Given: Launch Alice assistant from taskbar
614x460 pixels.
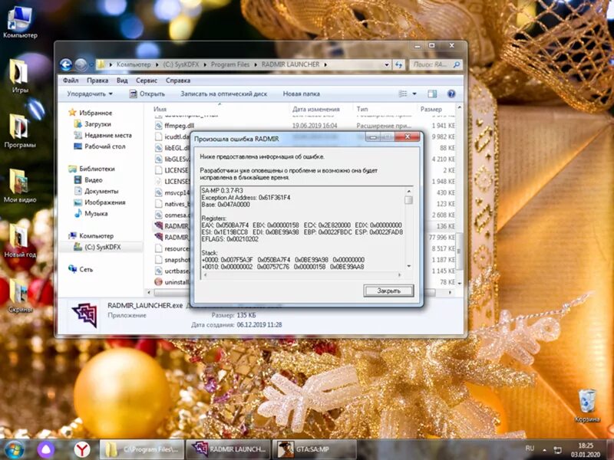Looking at the screenshot, I should 46,449.
